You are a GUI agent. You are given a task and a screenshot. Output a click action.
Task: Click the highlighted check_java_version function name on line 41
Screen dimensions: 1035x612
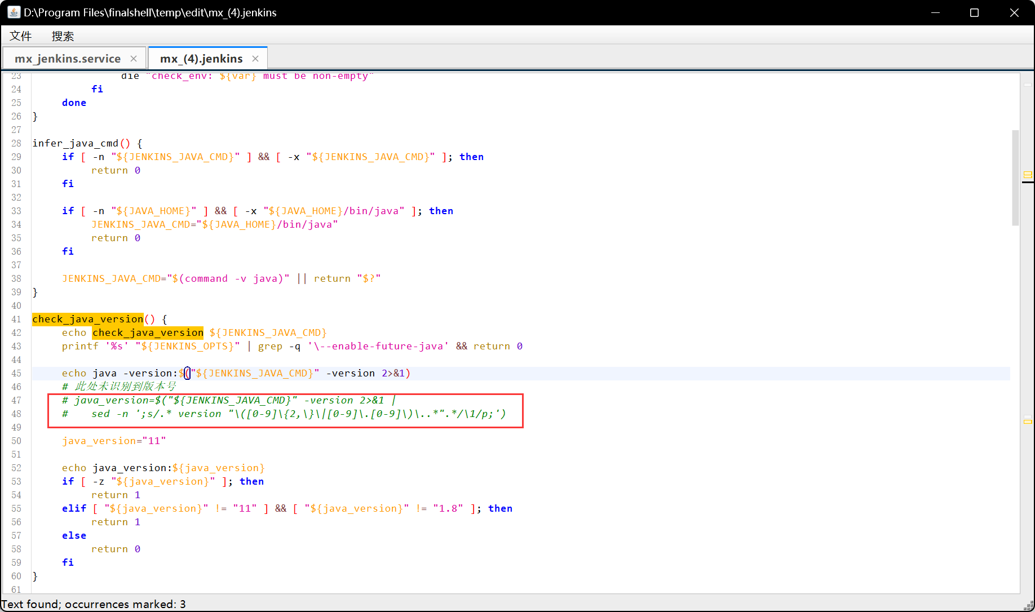(x=87, y=319)
